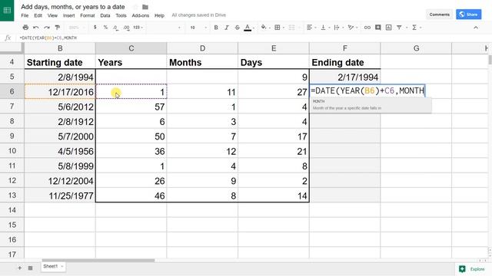Click cell with 12/17/2016
Image resolution: width=492 pixels, height=276 pixels.
tap(60, 92)
